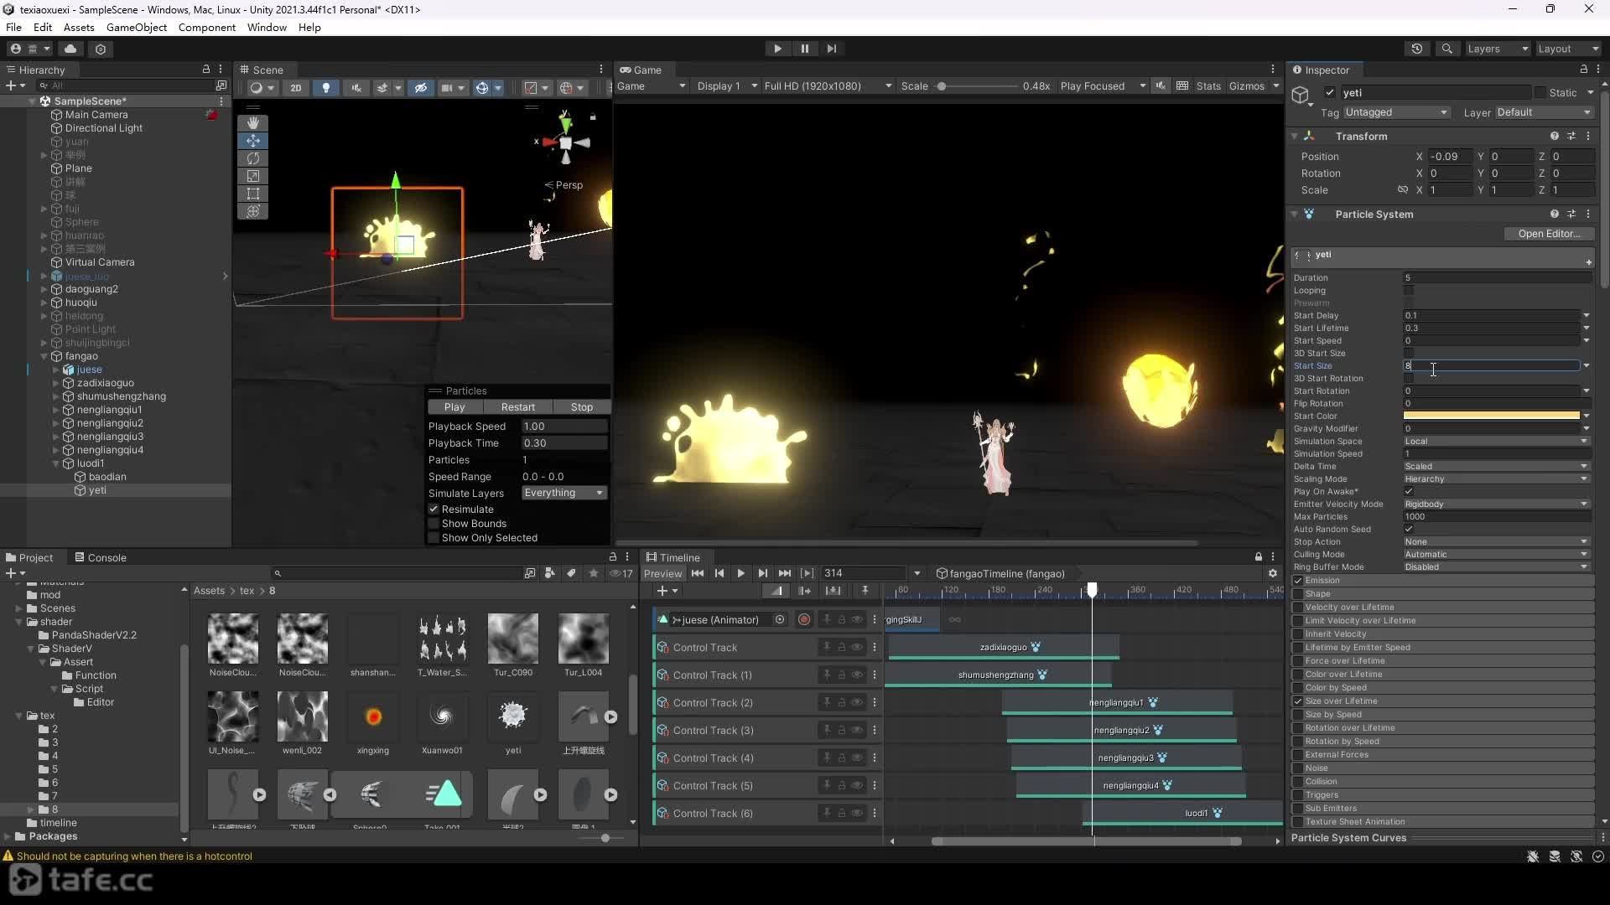Enable Show Bounds checkbox
1610x905 pixels.
pyautogui.click(x=434, y=524)
